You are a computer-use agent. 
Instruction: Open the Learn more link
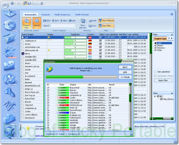[x=39, y=136]
